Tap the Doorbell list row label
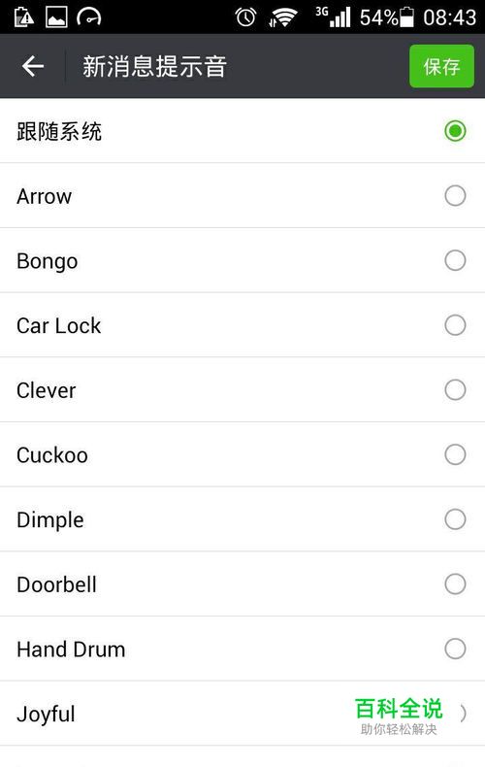 [56, 584]
